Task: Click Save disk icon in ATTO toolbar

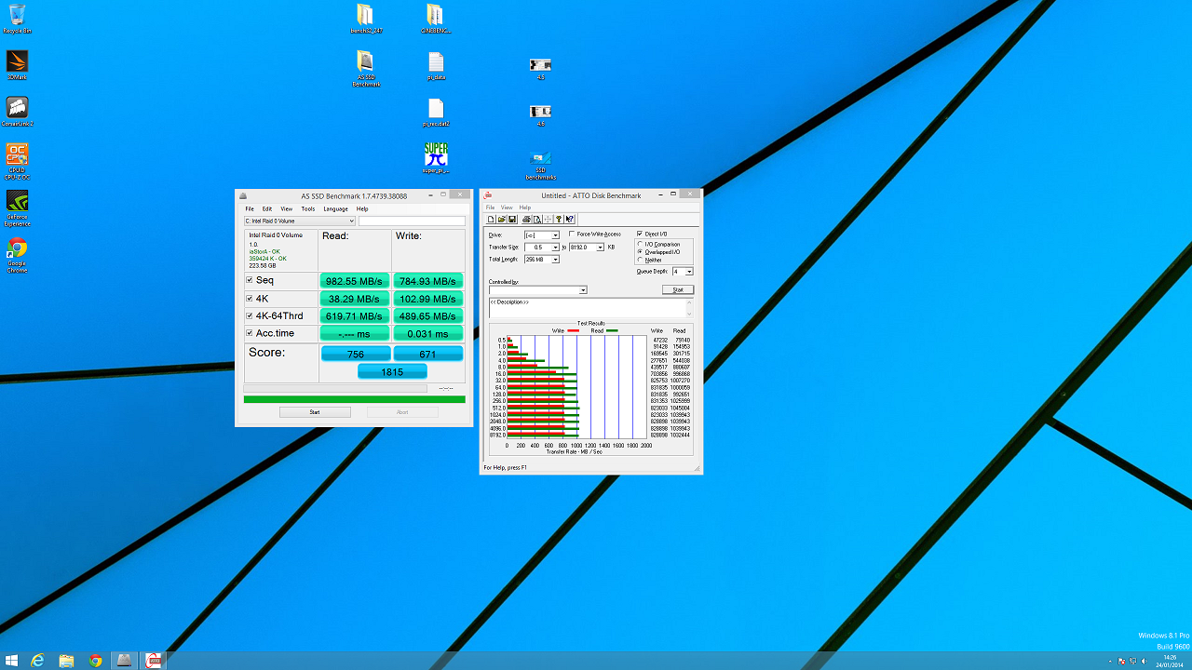Action: [512, 219]
